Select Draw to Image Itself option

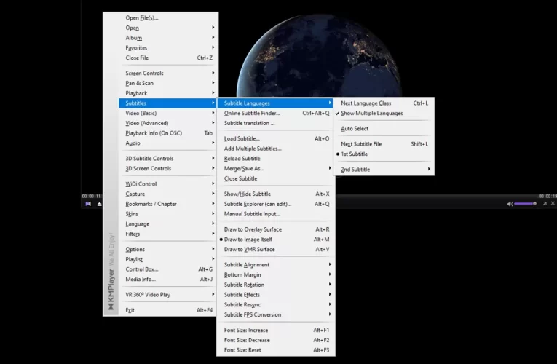coord(248,240)
